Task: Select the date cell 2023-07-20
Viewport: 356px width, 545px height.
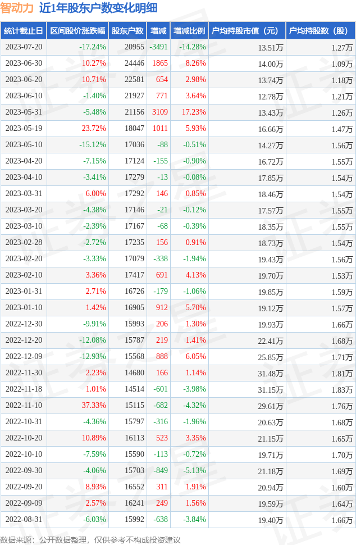Action: coord(24,47)
